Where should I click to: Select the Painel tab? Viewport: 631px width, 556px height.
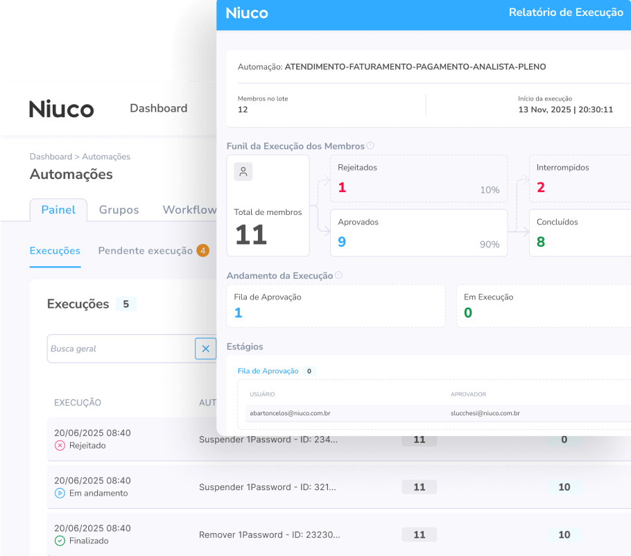tap(58, 210)
